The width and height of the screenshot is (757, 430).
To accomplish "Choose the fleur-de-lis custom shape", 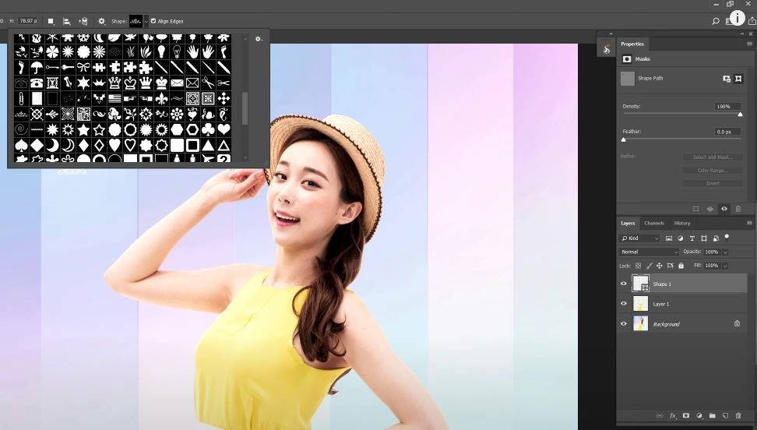I will coord(161,99).
